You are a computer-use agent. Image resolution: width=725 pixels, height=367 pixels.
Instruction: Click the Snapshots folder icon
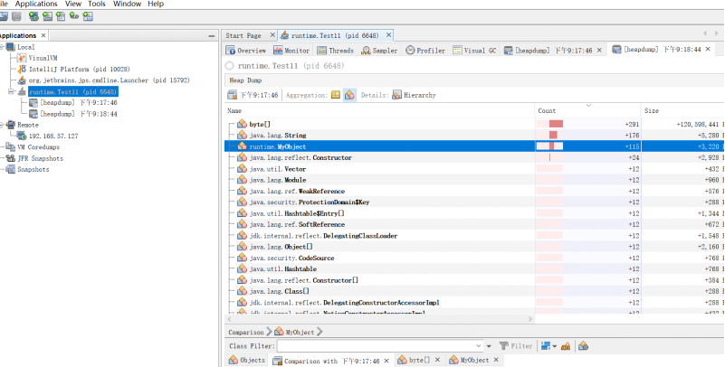(x=11, y=169)
